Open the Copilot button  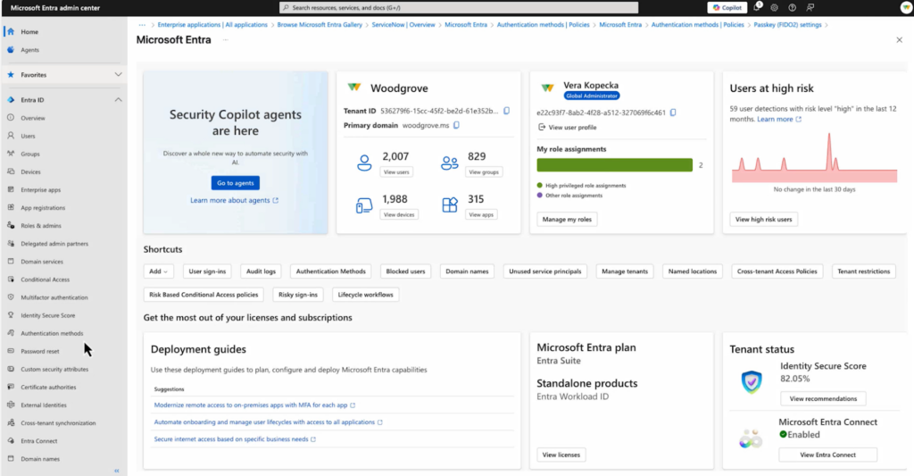coord(727,7)
